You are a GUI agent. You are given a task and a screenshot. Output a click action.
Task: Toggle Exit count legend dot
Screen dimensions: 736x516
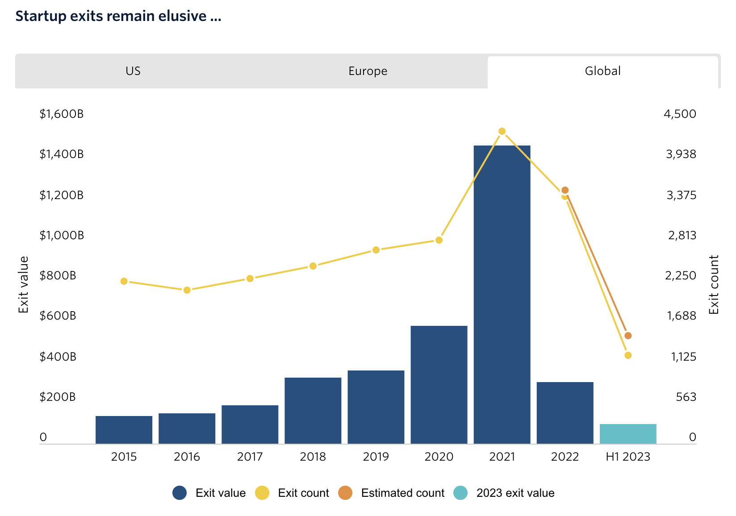click(262, 493)
